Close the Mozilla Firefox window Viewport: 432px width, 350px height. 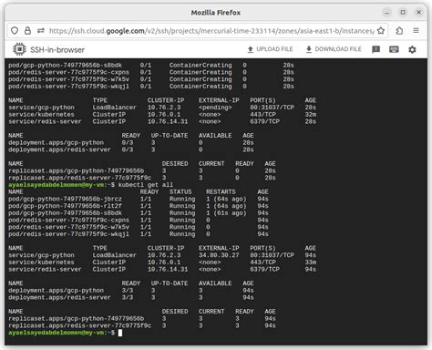[x=418, y=13]
